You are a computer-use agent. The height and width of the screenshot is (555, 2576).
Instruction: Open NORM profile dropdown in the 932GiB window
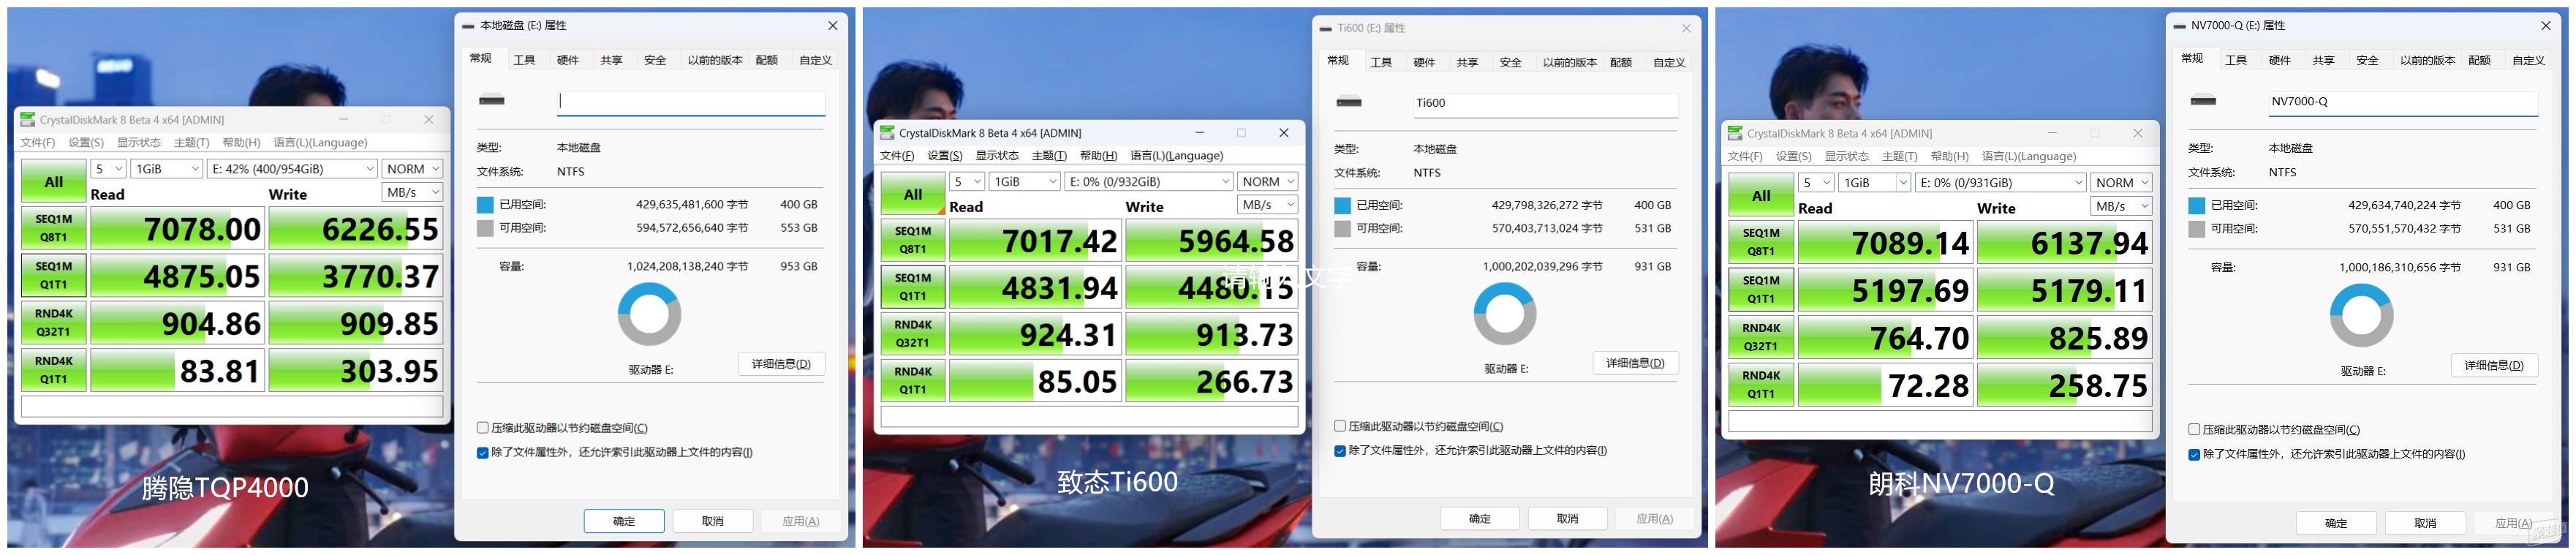point(1268,182)
